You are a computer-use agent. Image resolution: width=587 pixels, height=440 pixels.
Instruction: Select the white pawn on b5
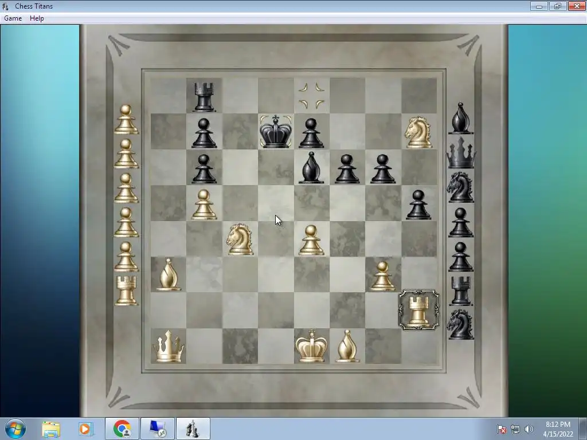(x=204, y=205)
